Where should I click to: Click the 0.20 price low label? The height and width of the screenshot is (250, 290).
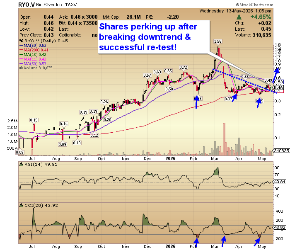click(x=107, y=119)
